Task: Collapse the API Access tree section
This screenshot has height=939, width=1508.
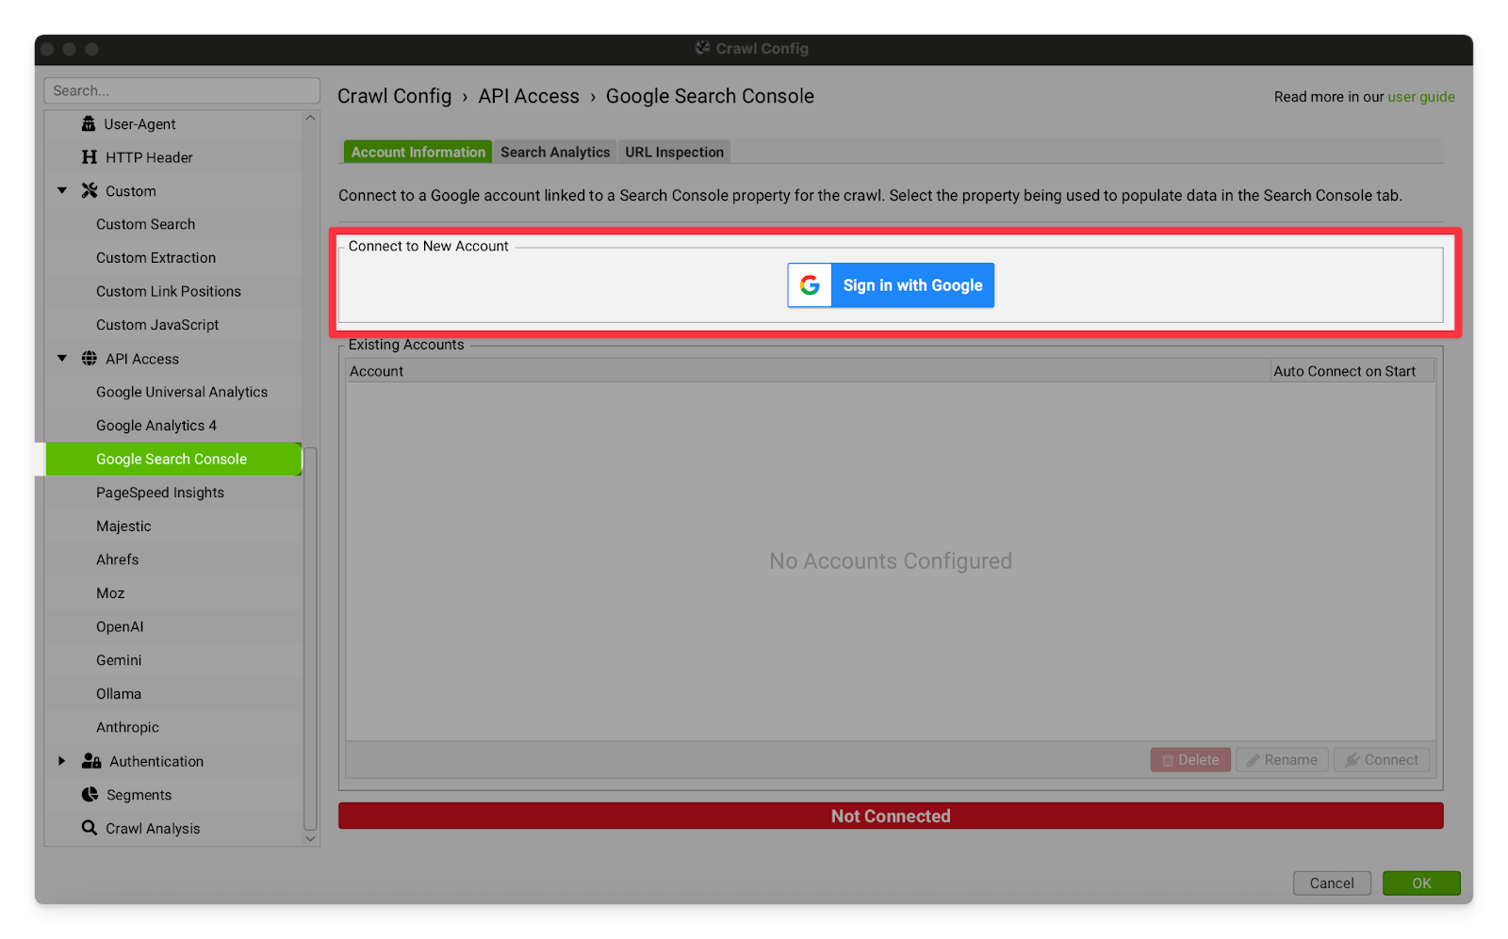Action: [62, 359]
